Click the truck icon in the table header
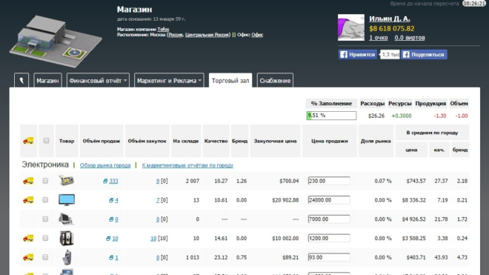489x275 pixels. (x=28, y=141)
